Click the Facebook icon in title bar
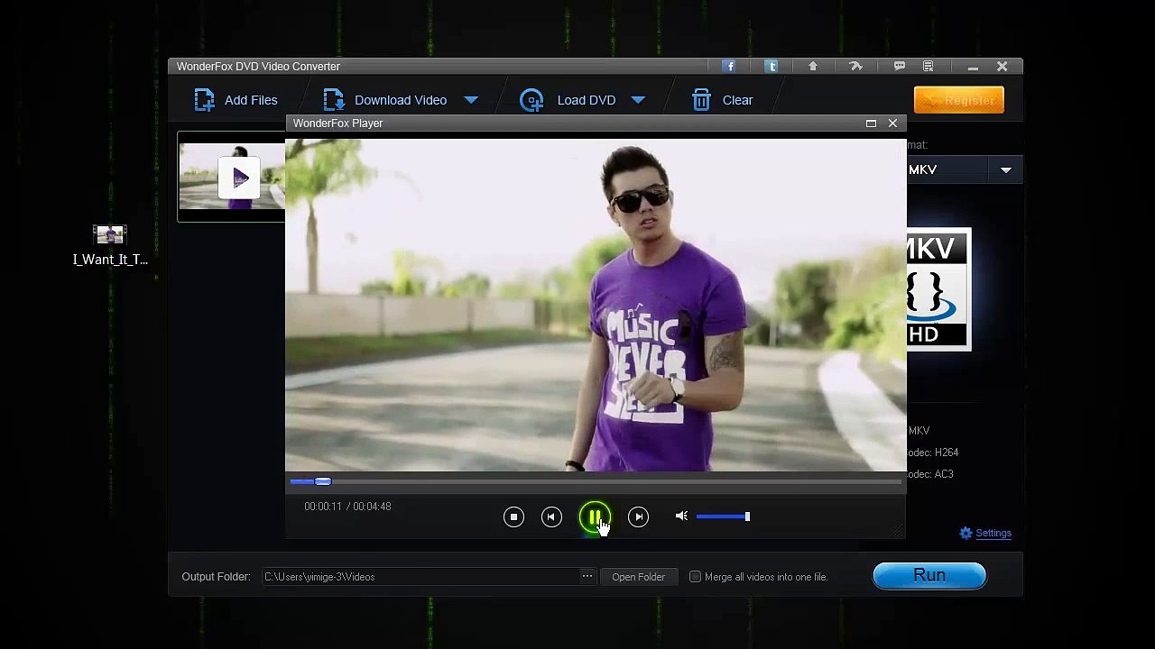Viewport: 1155px width, 649px height. (x=730, y=67)
